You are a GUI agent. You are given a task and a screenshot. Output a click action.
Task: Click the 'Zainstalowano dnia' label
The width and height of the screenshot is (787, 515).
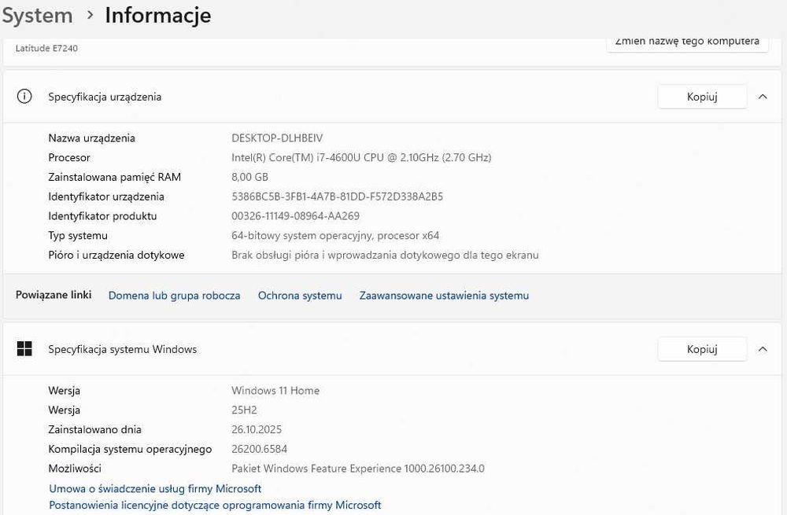(95, 430)
